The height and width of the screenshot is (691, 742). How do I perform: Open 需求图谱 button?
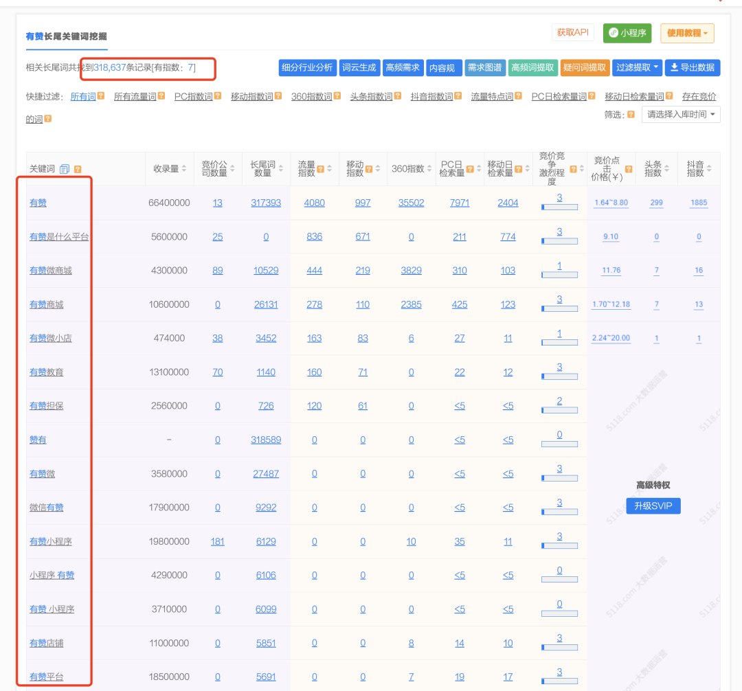(485, 67)
